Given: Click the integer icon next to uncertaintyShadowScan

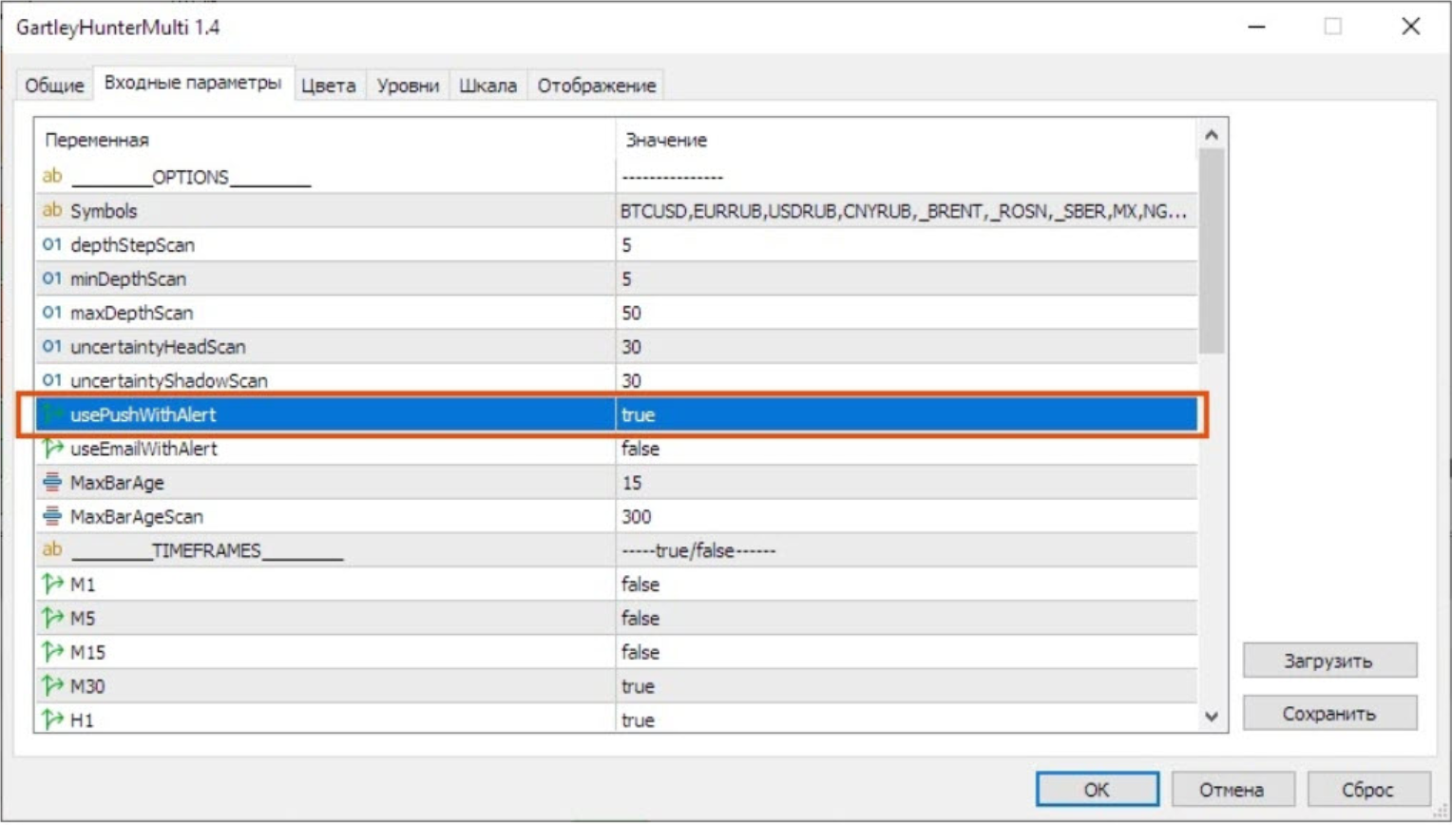Looking at the screenshot, I should point(52,380).
